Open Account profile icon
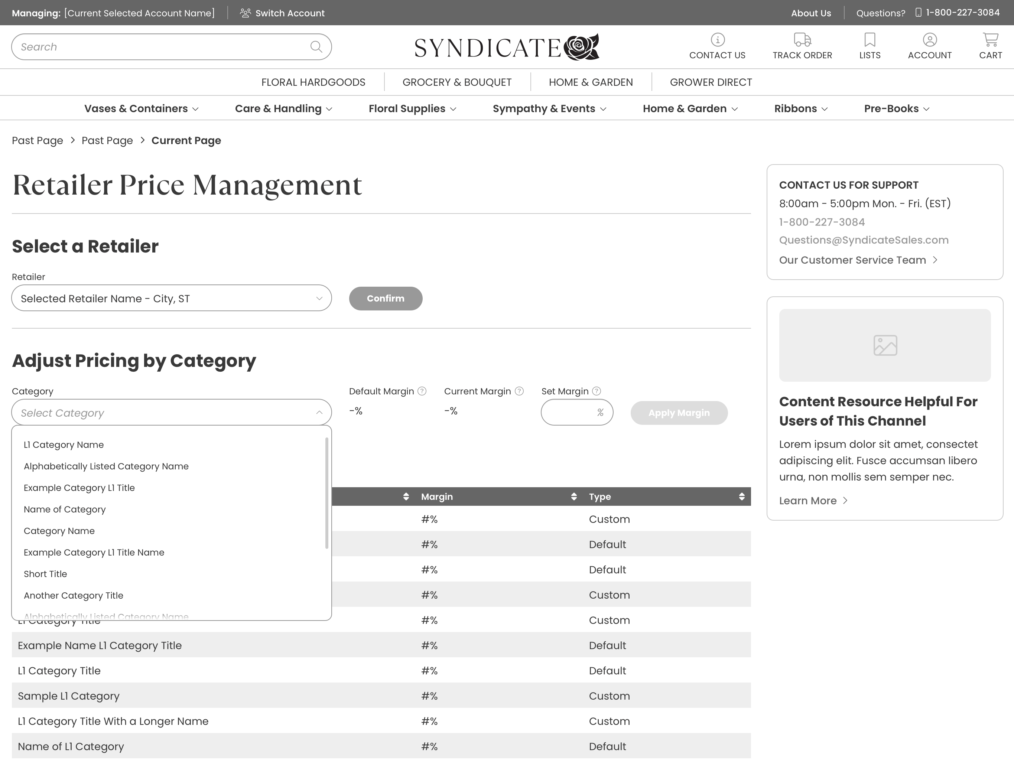1014x775 pixels. tap(930, 40)
